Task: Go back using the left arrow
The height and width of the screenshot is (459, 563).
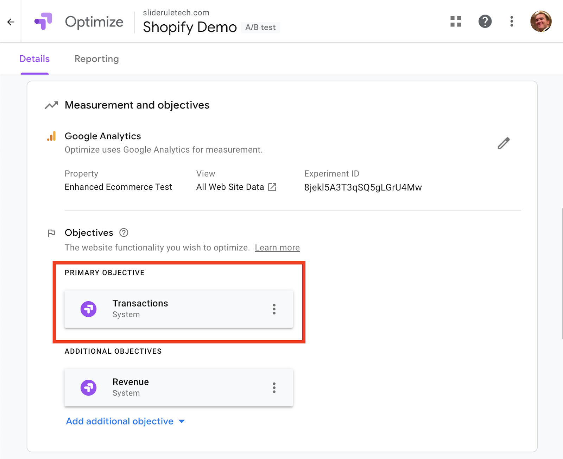Action: click(x=11, y=22)
